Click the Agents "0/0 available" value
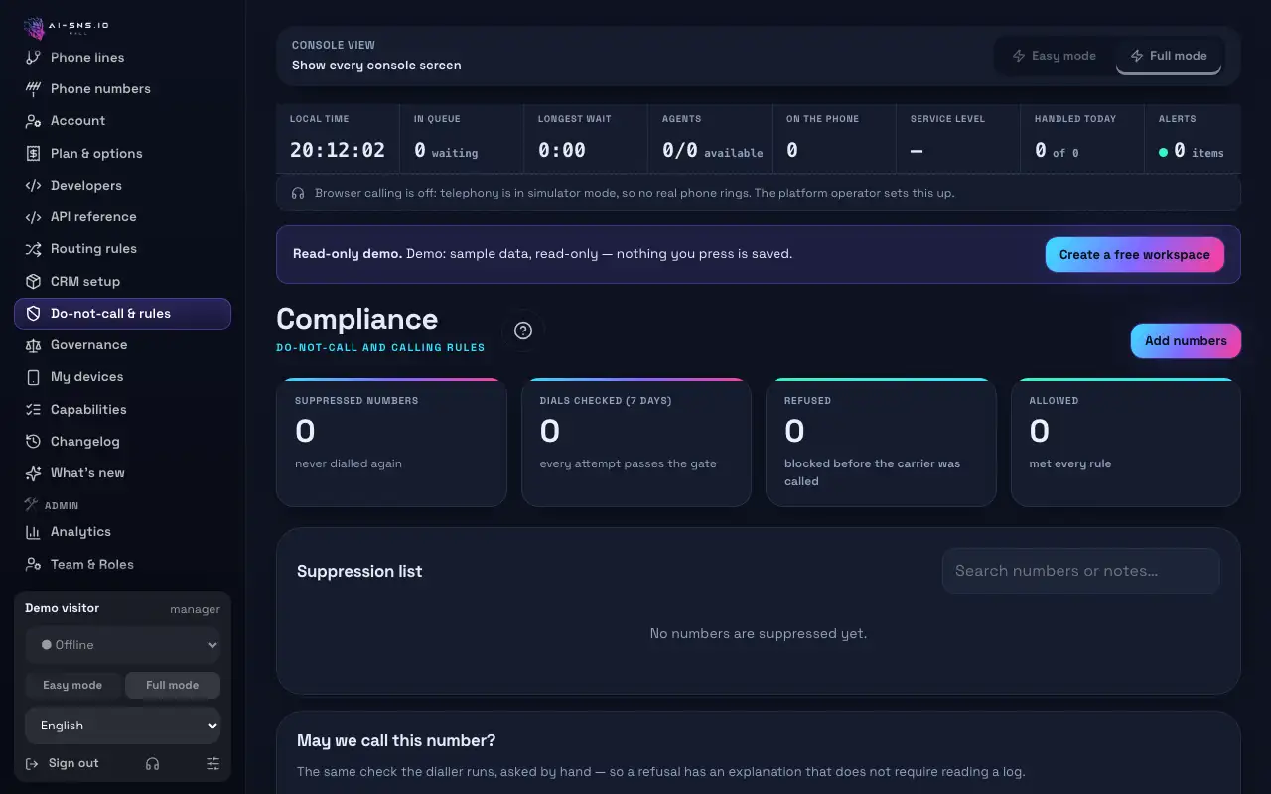The width and height of the screenshot is (1271, 794). [x=713, y=151]
